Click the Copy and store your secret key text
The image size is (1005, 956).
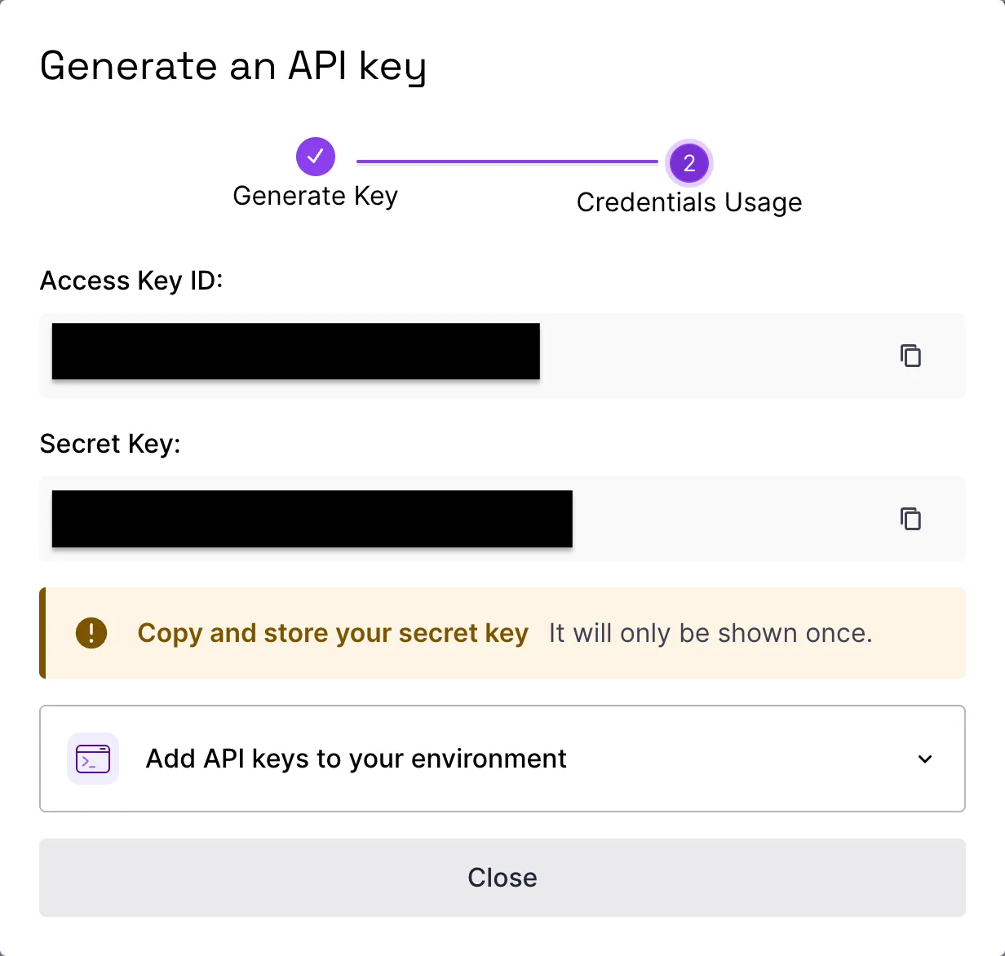click(x=333, y=633)
